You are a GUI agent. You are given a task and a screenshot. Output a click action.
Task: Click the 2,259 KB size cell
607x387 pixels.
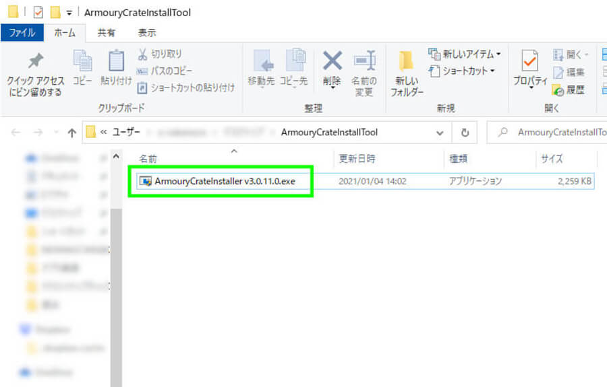tap(575, 181)
